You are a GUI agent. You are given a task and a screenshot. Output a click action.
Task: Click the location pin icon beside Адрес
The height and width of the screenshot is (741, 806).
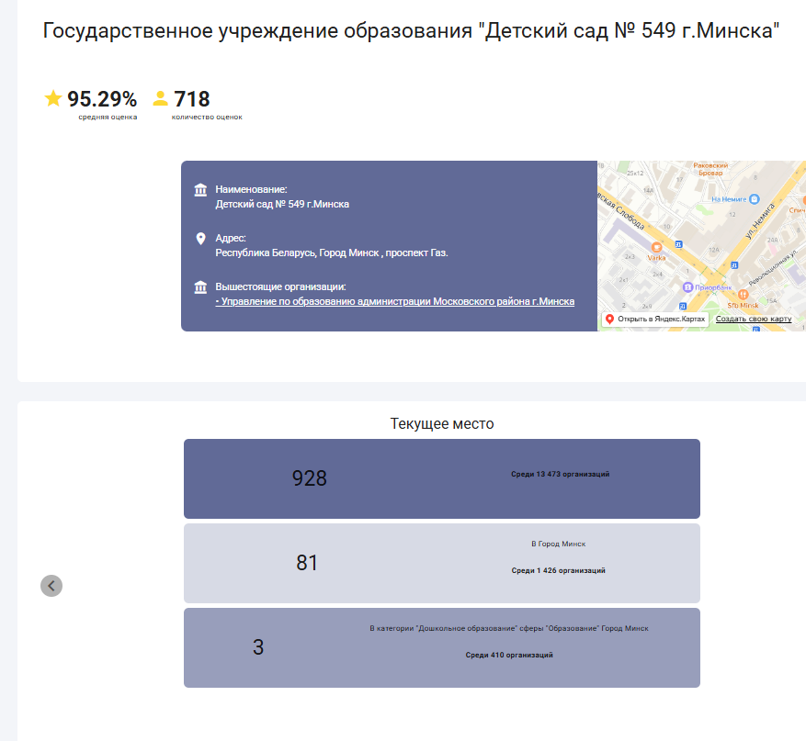(200, 239)
